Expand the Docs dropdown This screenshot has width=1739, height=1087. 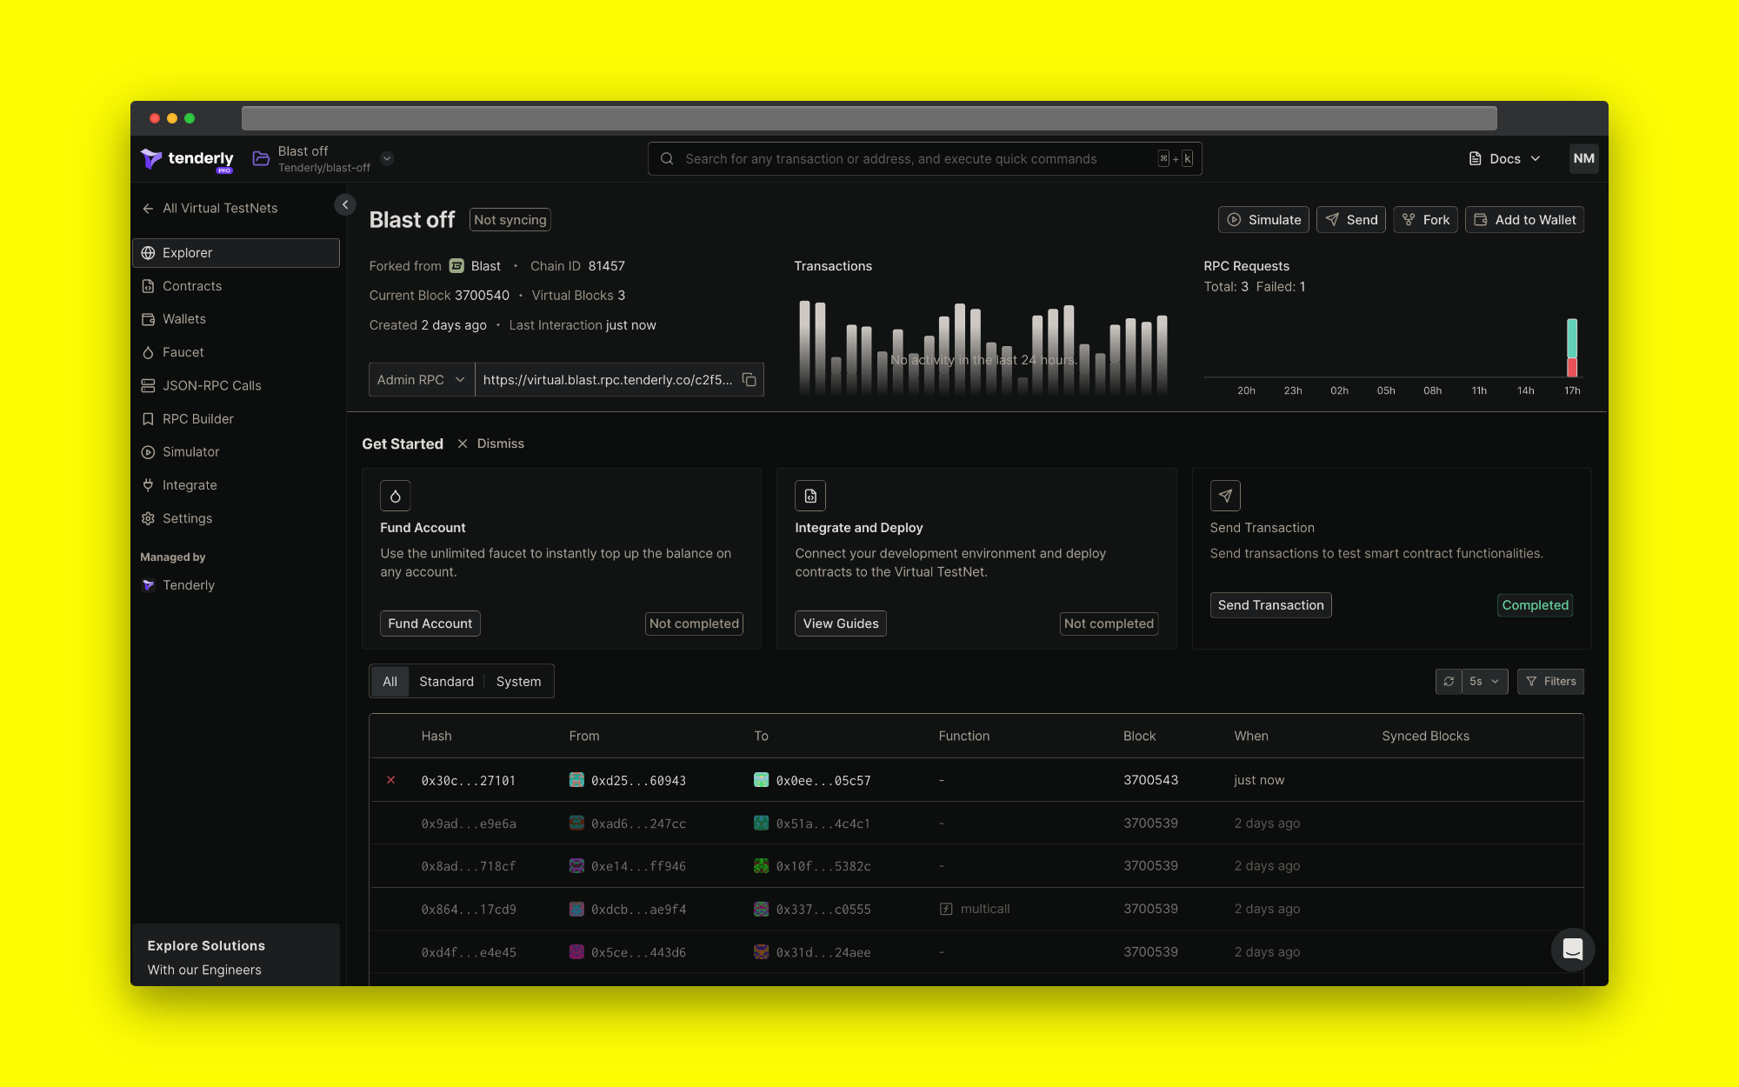tap(1503, 158)
